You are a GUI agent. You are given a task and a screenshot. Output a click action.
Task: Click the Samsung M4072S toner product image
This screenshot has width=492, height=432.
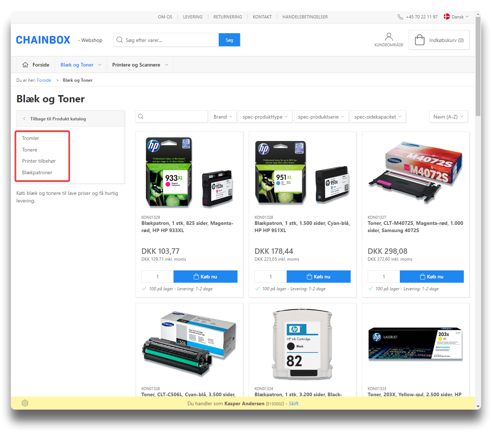415,172
